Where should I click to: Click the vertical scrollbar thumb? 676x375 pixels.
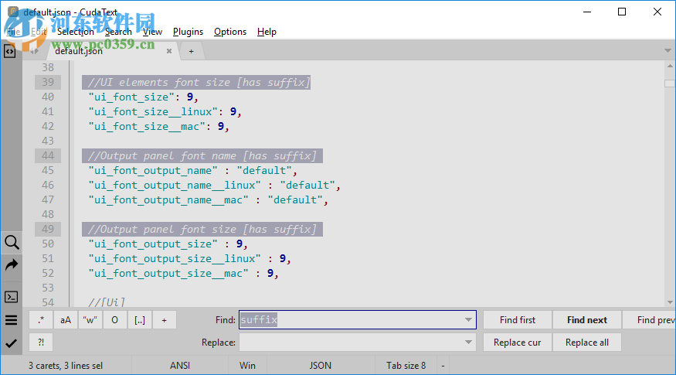pyautogui.click(x=670, y=84)
